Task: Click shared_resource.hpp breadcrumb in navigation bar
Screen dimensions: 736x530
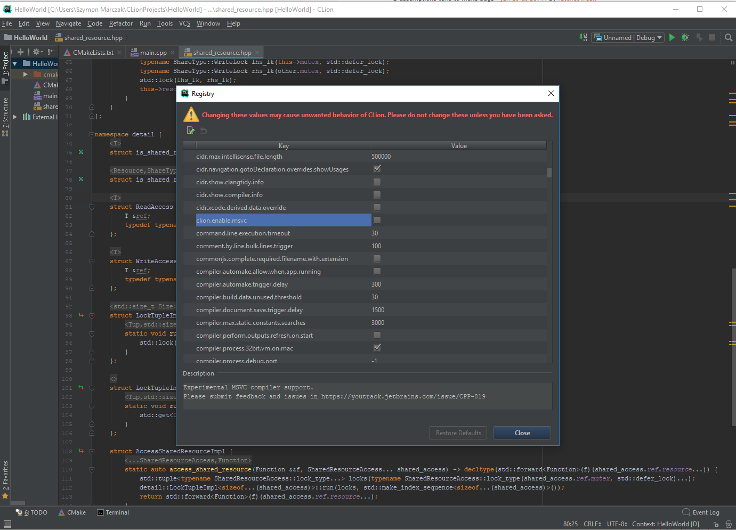Action: coord(89,38)
